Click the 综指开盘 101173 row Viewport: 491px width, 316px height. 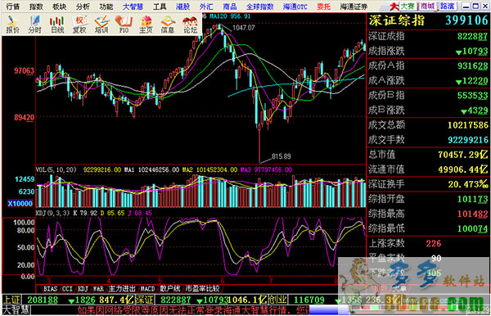click(428, 199)
